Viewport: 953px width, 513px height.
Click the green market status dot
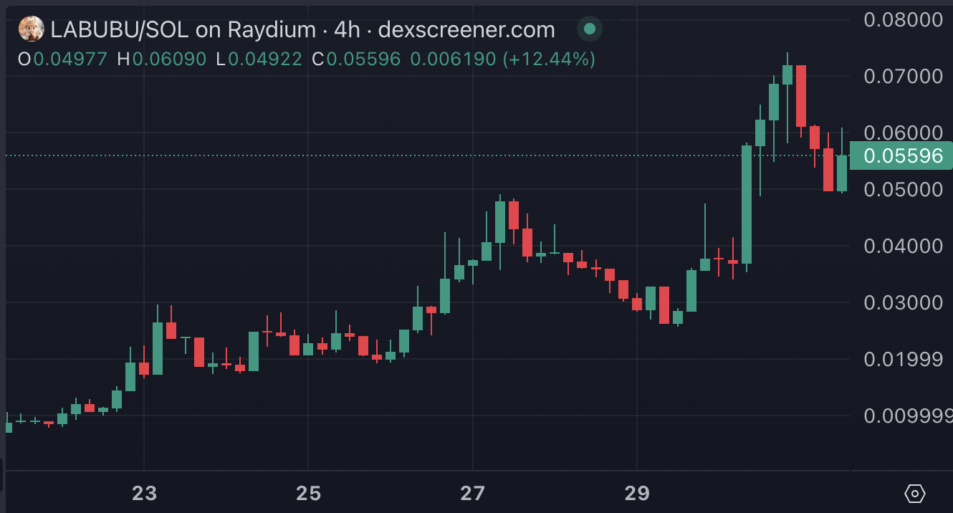point(589,29)
